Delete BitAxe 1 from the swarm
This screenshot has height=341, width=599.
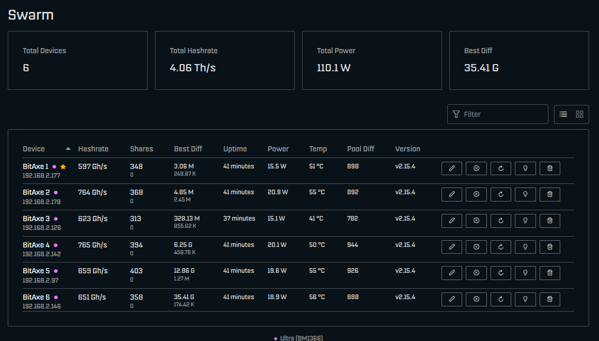tap(550, 168)
